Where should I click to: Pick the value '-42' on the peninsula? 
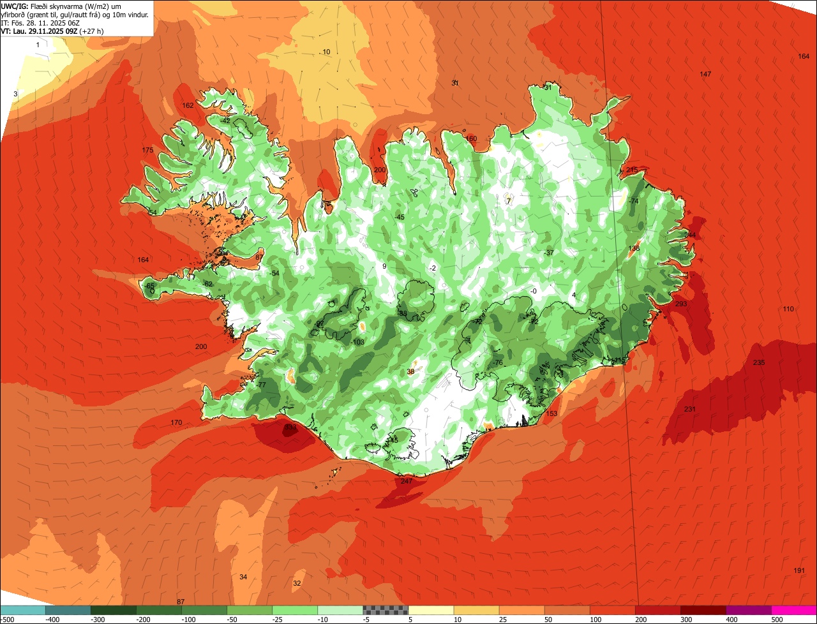tap(225, 121)
